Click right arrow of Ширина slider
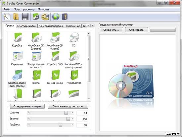 click(72, 113)
